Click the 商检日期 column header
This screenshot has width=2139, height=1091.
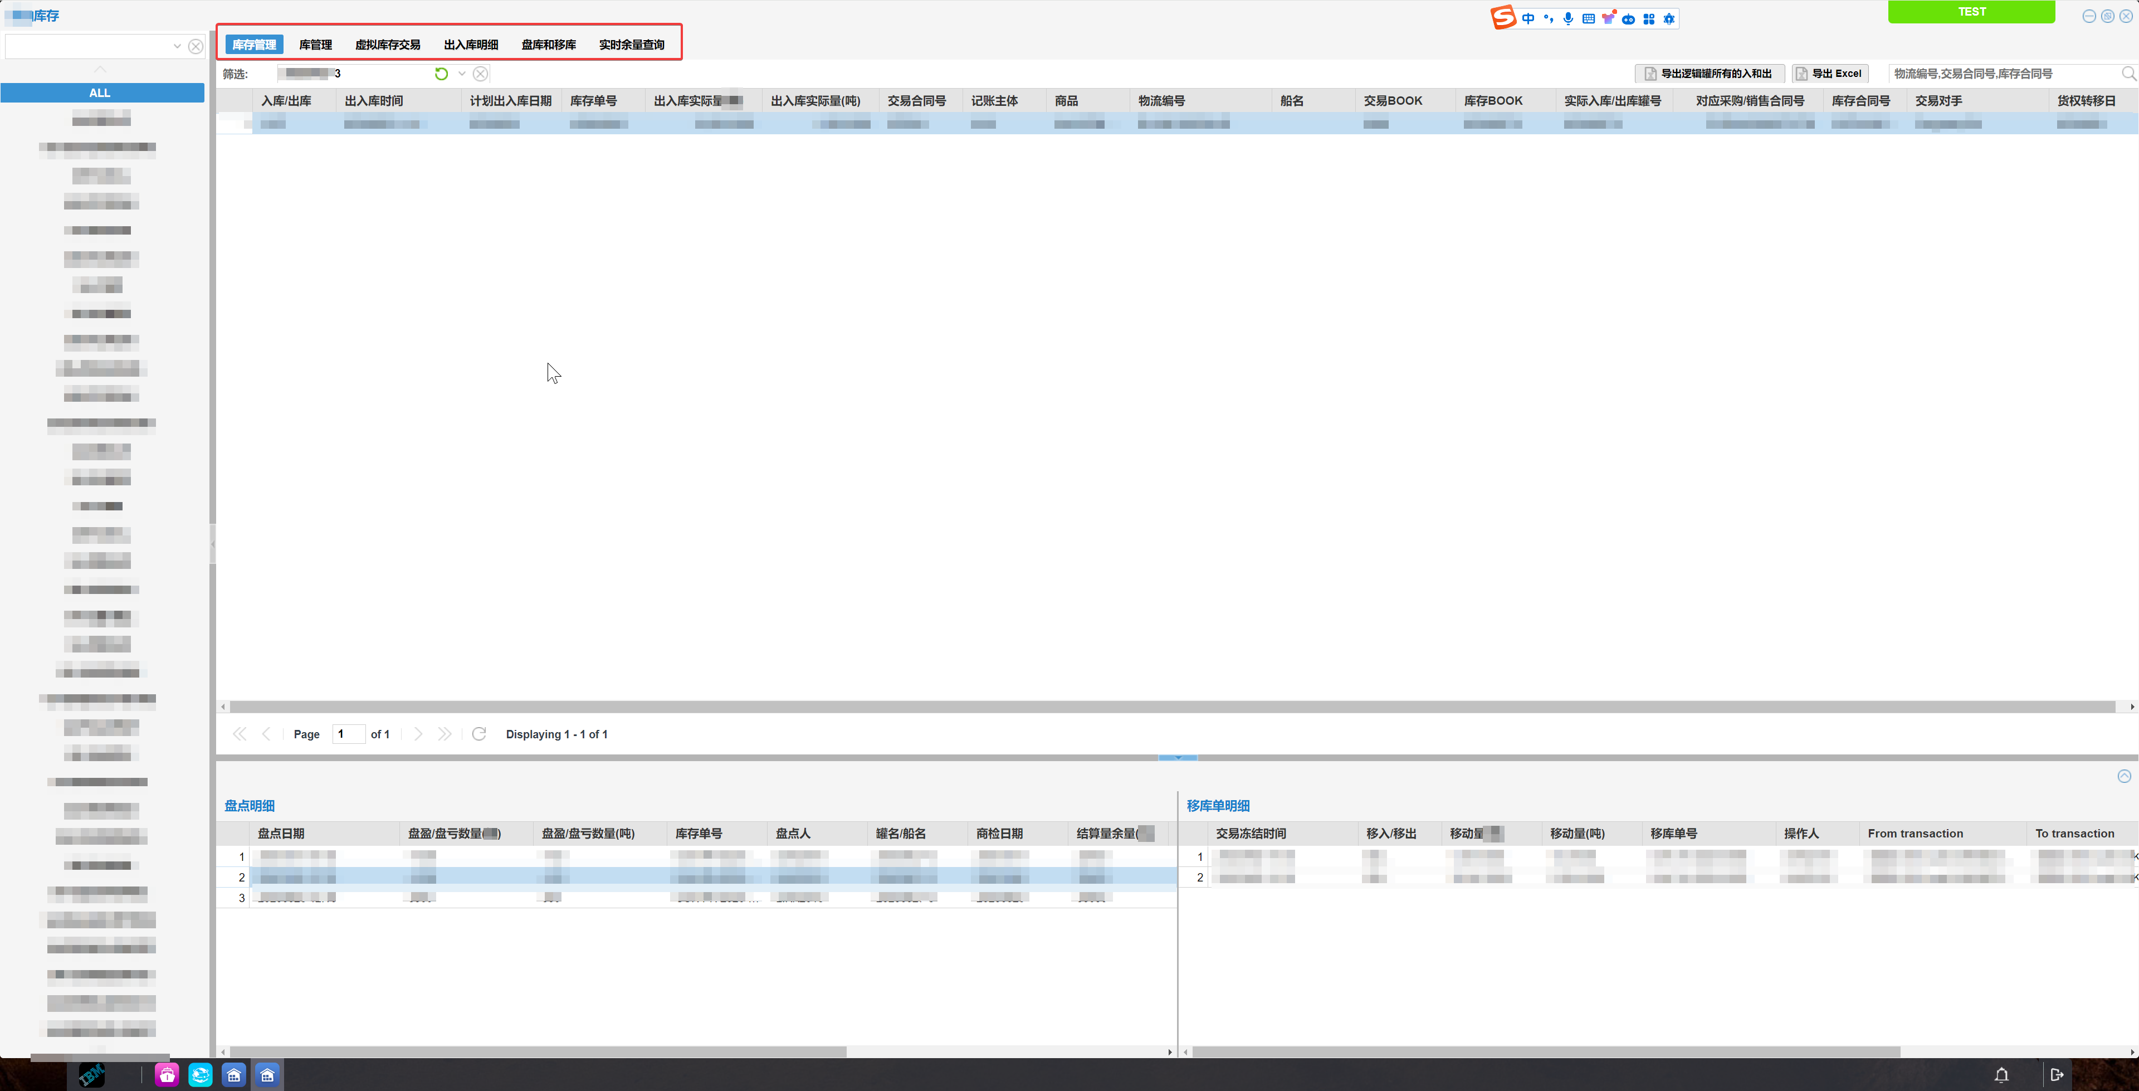coord(1018,834)
